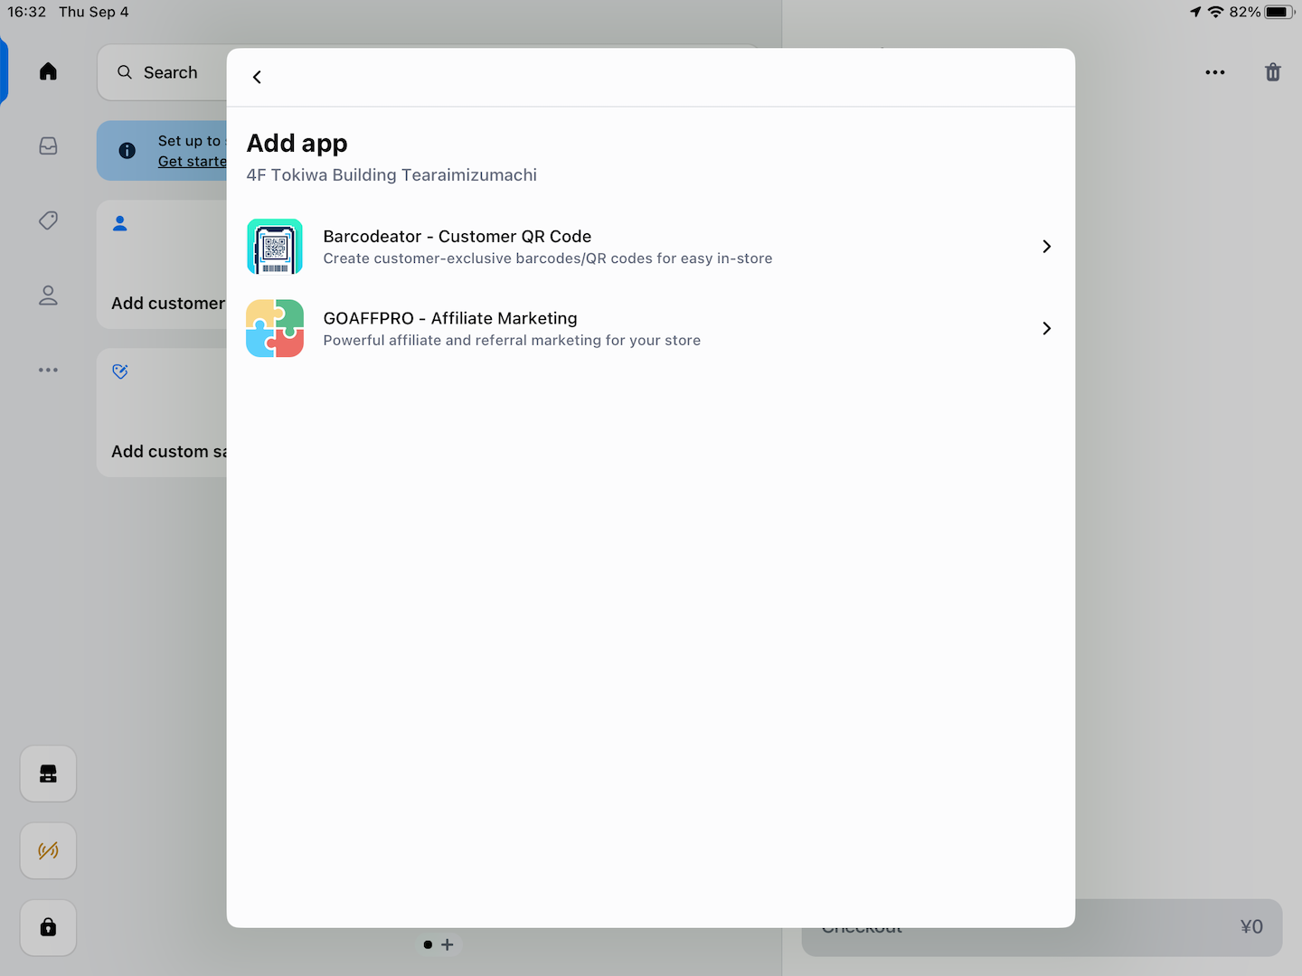Tap the connectivity status icon button
1302x976 pixels.
pos(49,850)
